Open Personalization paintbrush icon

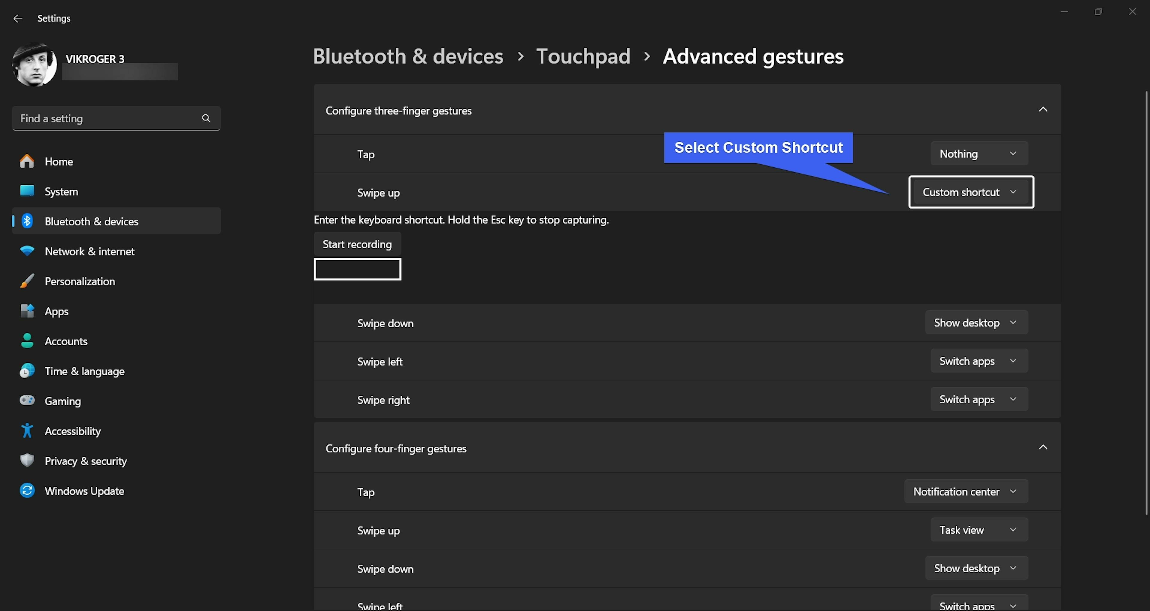[x=27, y=281]
